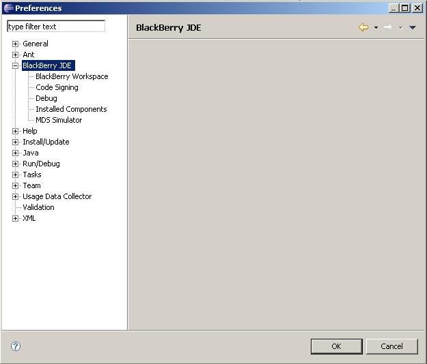Click the OK button
The width and height of the screenshot is (427, 364).
coord(336,346)
